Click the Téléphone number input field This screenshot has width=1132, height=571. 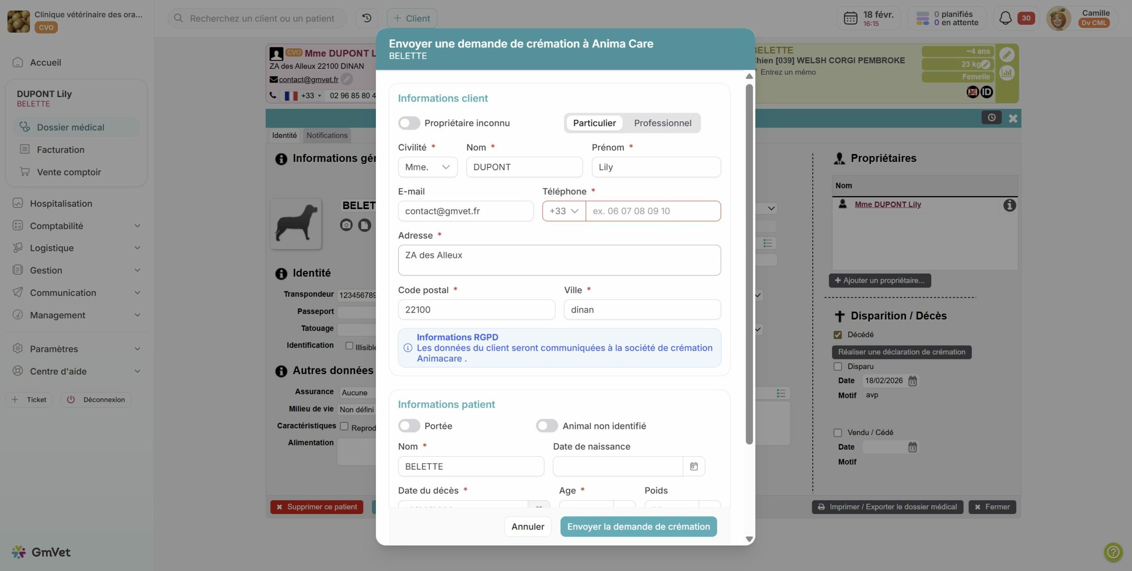tap(653, 211)
